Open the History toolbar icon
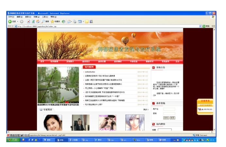 click(64, 22)
